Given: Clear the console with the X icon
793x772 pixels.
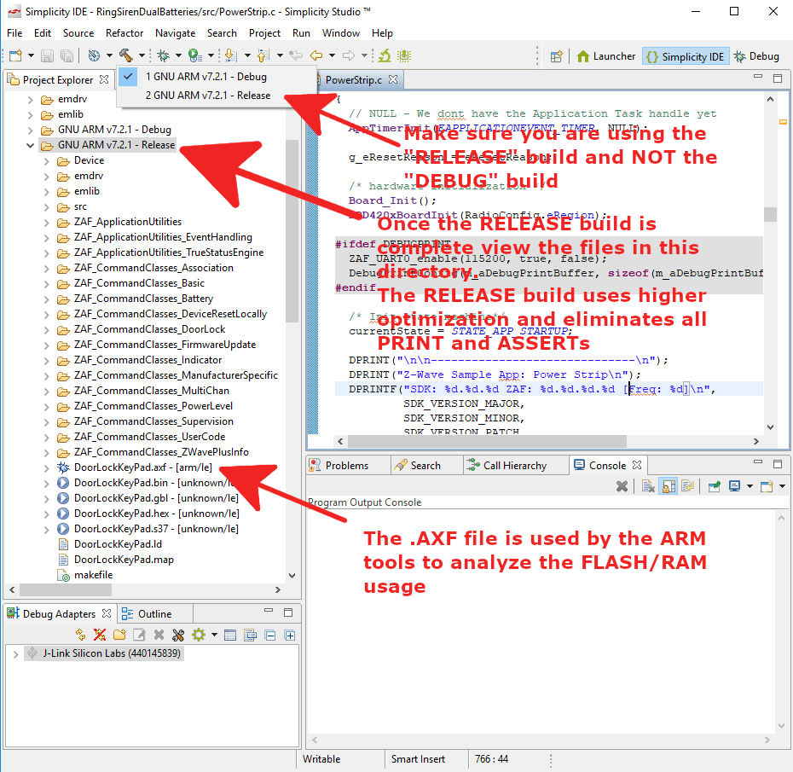Looking at the screenshot, I should (x=622, y=486).
